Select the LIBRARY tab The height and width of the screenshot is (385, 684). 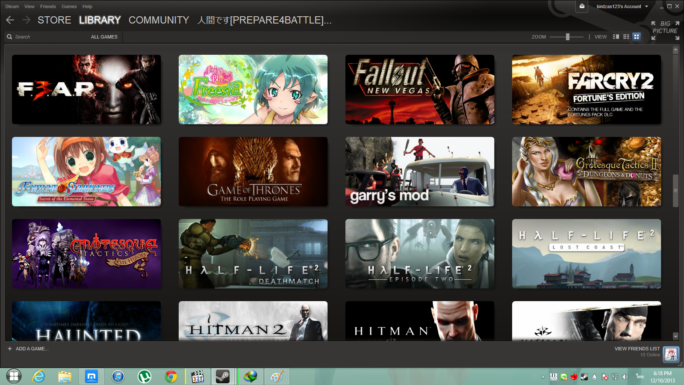100,20
